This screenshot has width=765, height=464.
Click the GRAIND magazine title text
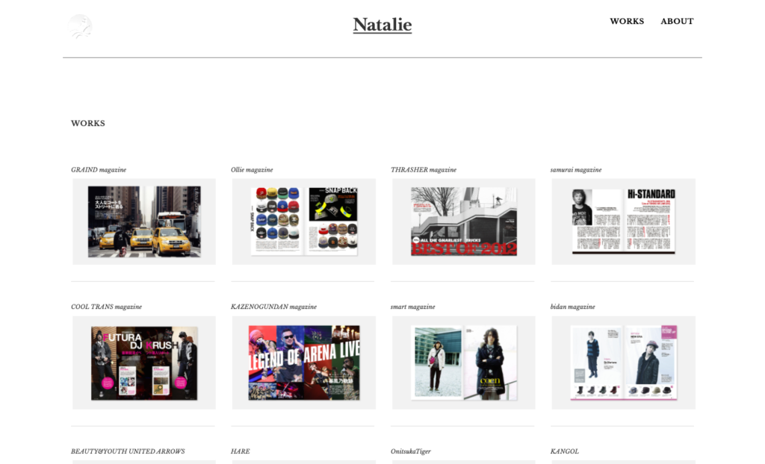(x=99, y=169)
